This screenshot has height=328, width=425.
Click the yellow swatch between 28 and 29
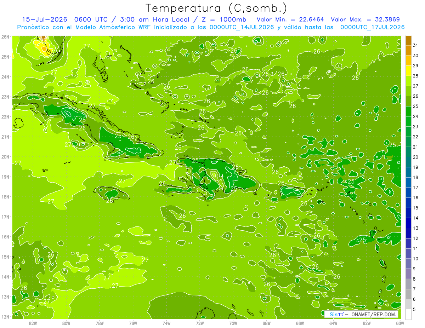pos(408,71)
